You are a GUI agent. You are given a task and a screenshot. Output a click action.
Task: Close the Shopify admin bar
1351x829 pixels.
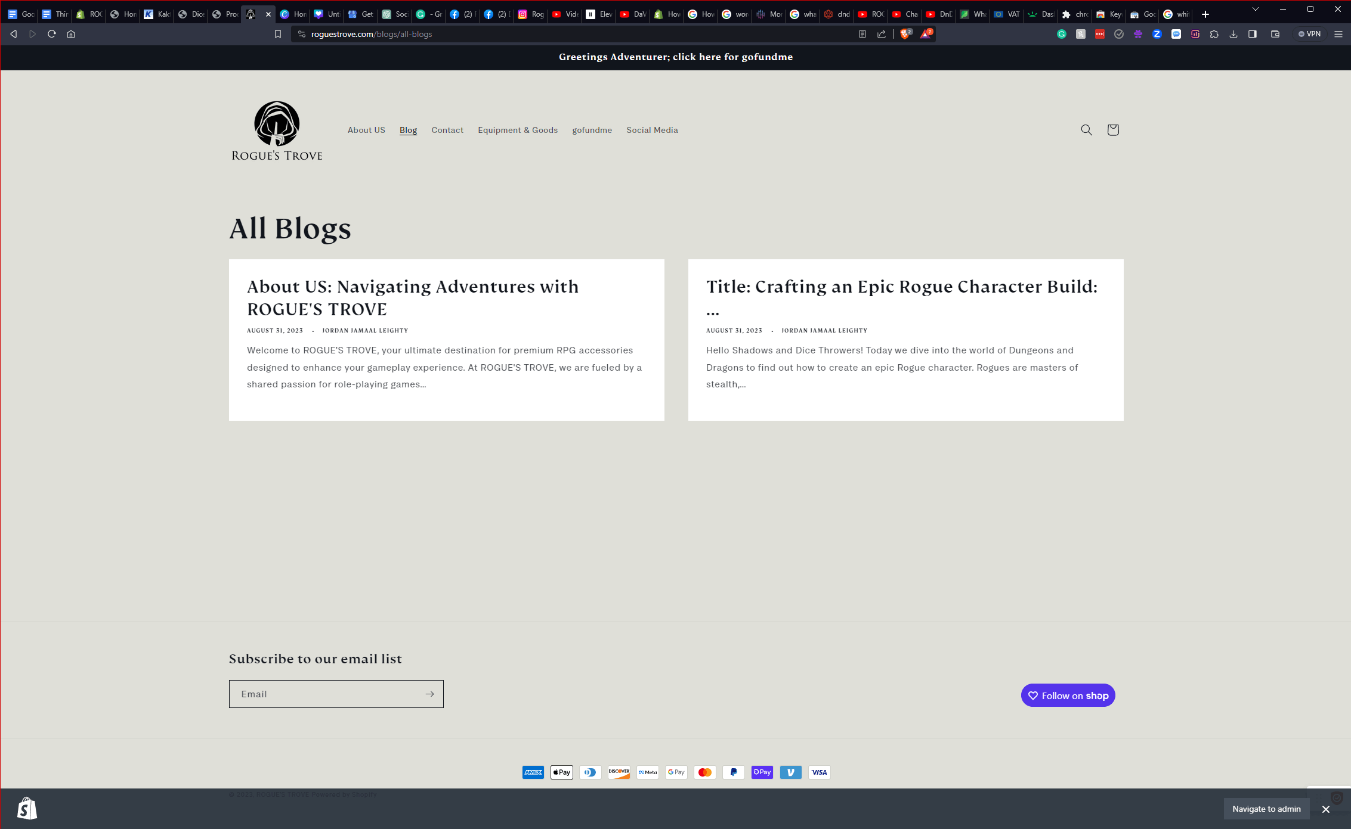(x=1325, y=809)
